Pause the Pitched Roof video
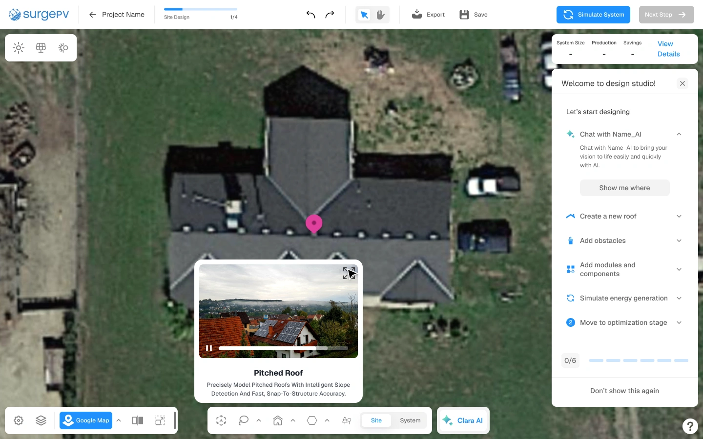 (x=209, y=348)
